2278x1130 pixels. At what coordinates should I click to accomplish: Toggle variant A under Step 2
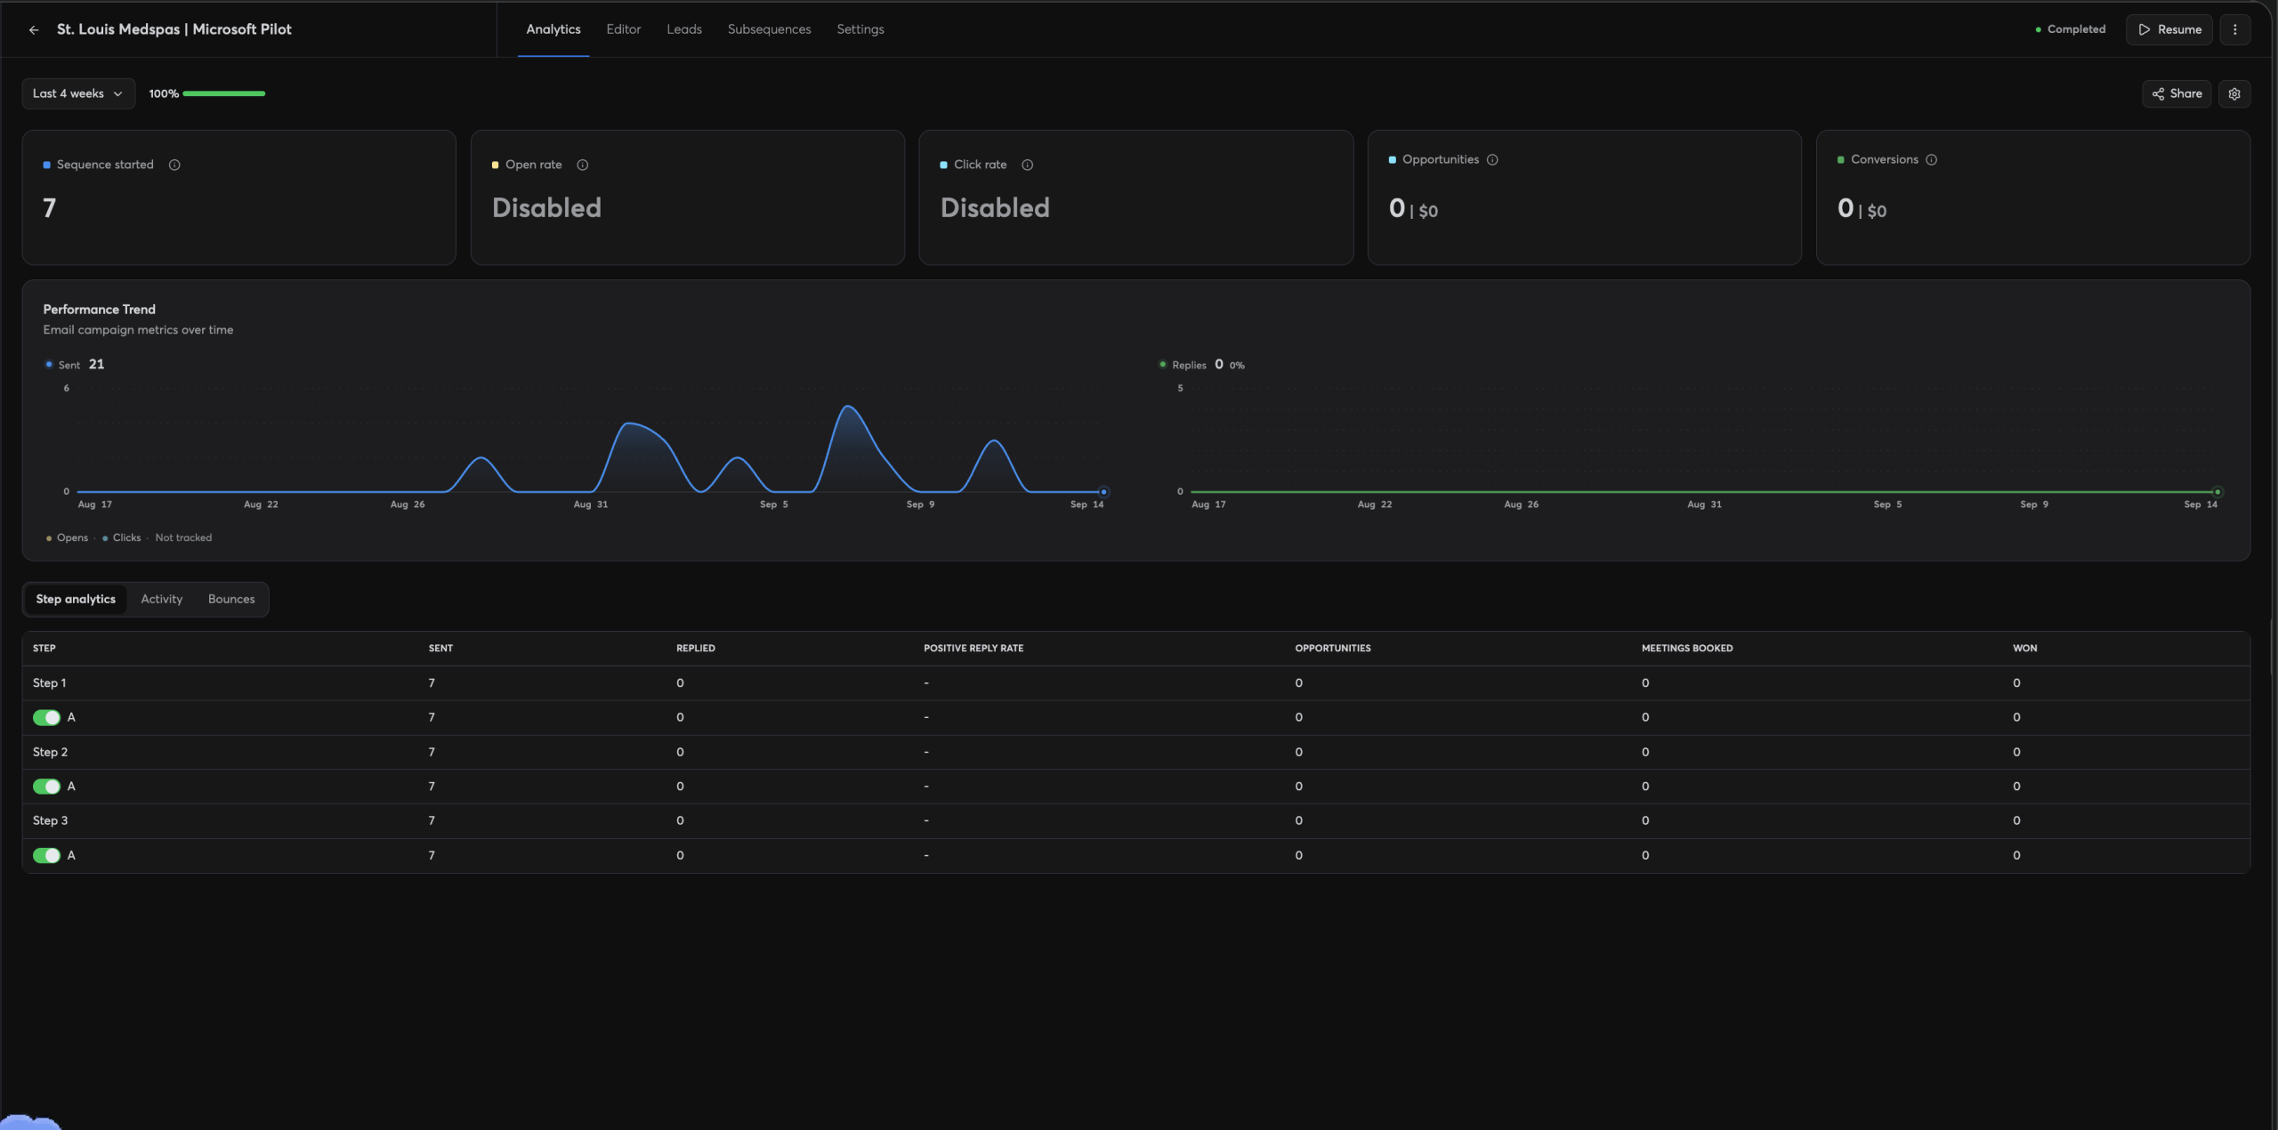coord(46,787)
